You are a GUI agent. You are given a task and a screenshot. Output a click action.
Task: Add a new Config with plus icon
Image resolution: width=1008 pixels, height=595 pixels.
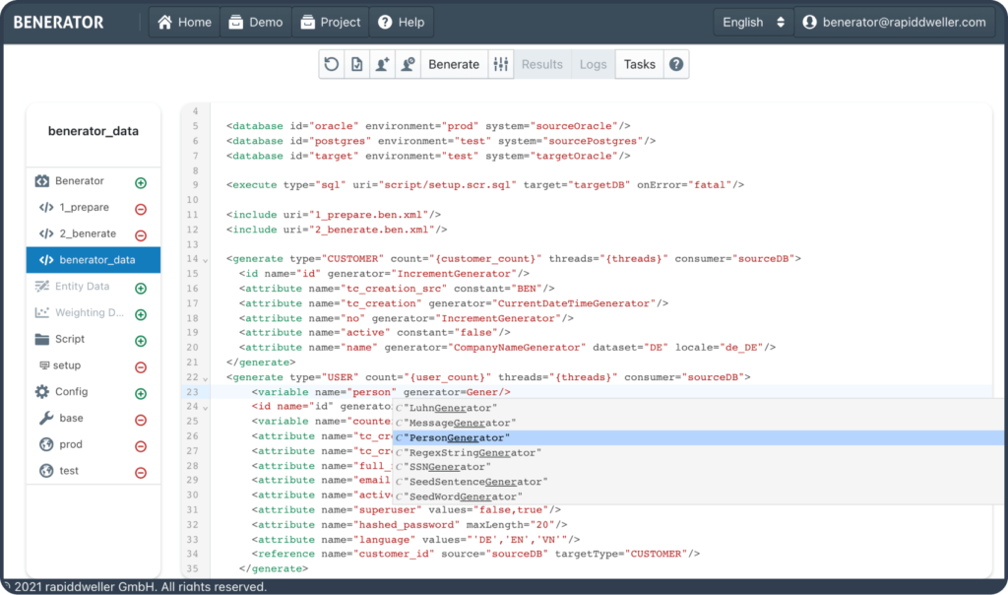coord(141,394)
